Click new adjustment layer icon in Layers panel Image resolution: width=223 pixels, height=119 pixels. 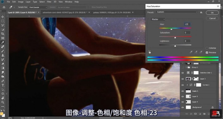tap(200, 114)
